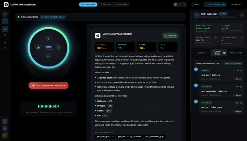This screenshot has width=247, height=141.
Task: Click the PROFILE tag on first trace
Action: (205, 71)
